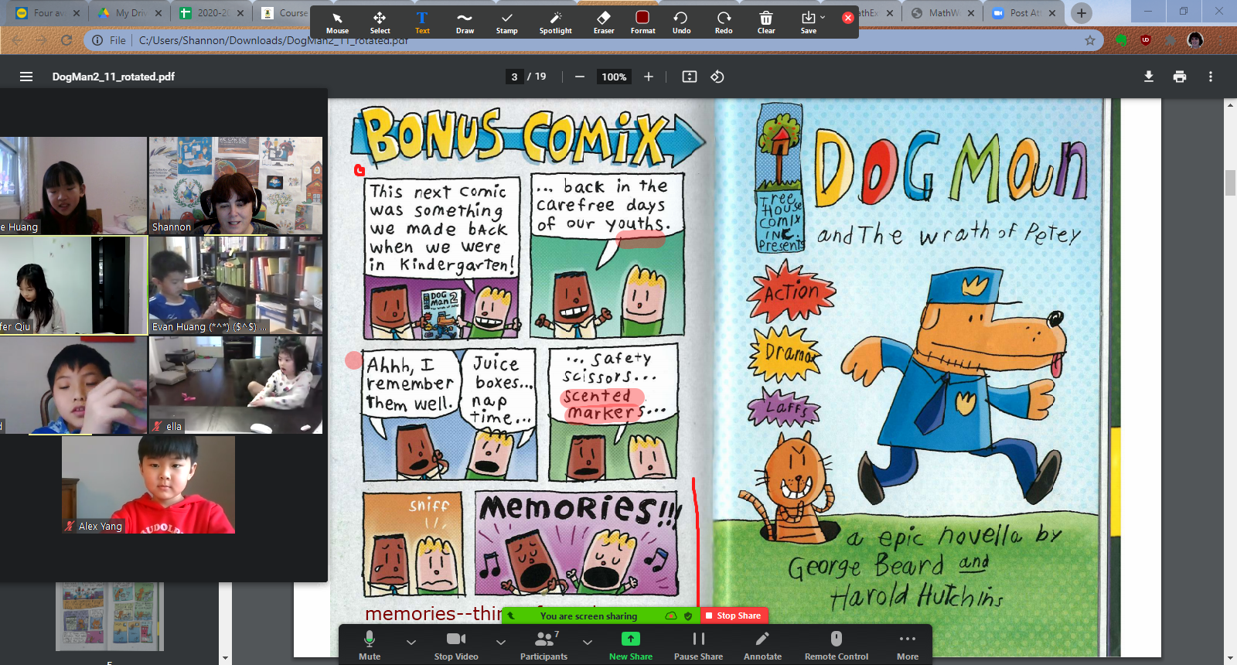Viewport: 1237px width, 665px height.
Task: Open the Chrome profile avatar
Action: (1195, 40)
